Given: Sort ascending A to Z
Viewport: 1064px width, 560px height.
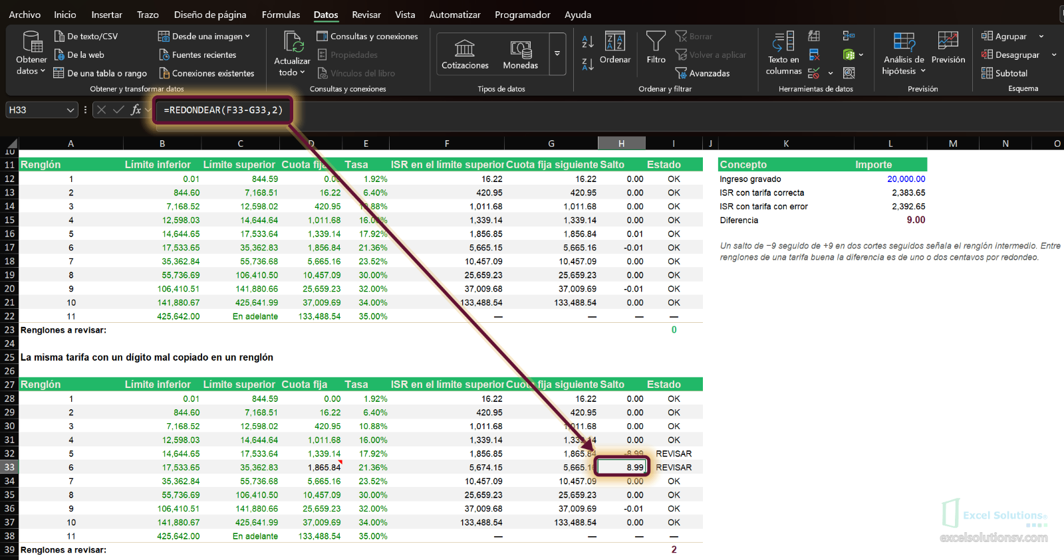Looking at the screenshot, I should point(588,41).
